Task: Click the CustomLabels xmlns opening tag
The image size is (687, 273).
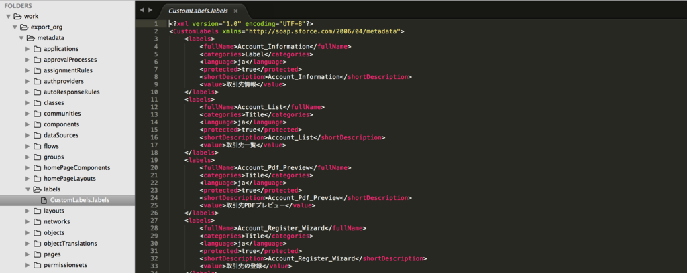Action: [x=286, y=31]
